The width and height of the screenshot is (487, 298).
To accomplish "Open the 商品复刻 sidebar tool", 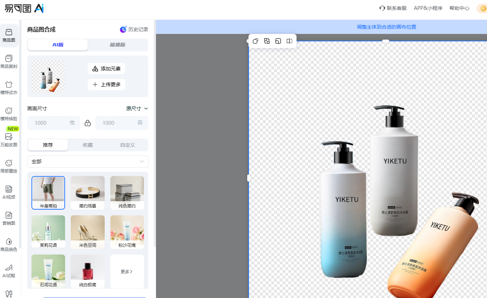I will (9, 62).
